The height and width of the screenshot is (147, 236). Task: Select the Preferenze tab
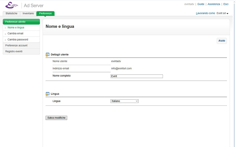[x=45, y=13]
